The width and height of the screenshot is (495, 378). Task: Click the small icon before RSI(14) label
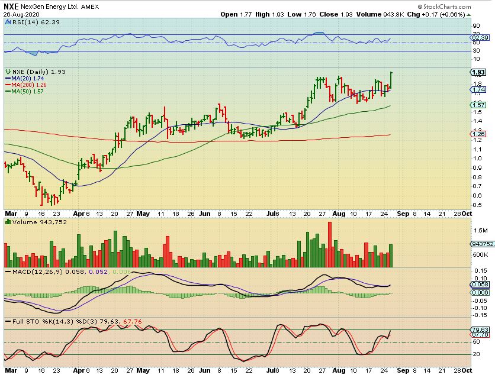tap(8, 22)
